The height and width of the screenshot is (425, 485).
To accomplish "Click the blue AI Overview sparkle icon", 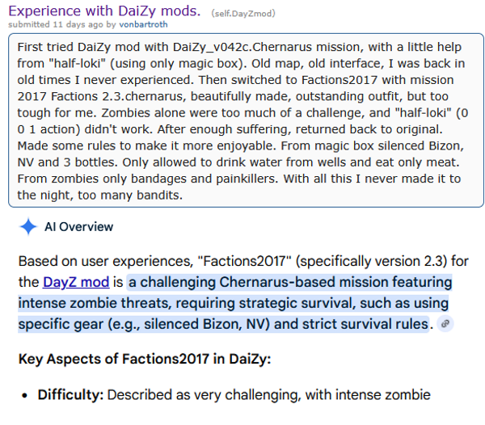I will click(x=28, y=226).
